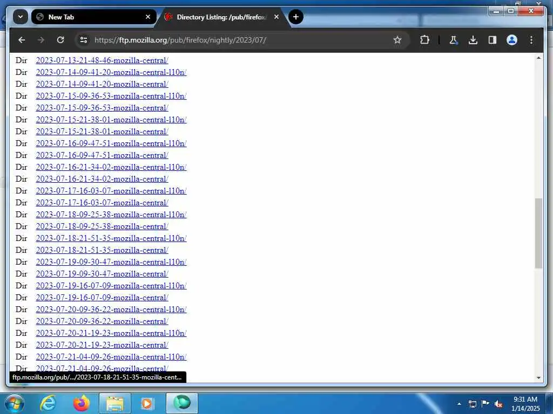The width and height of the screenshot is (553, 414).
Task: Open 2023-07-20-21-19-23-mozilla-central-l10n folder
Action: click(x=111, y=333)
